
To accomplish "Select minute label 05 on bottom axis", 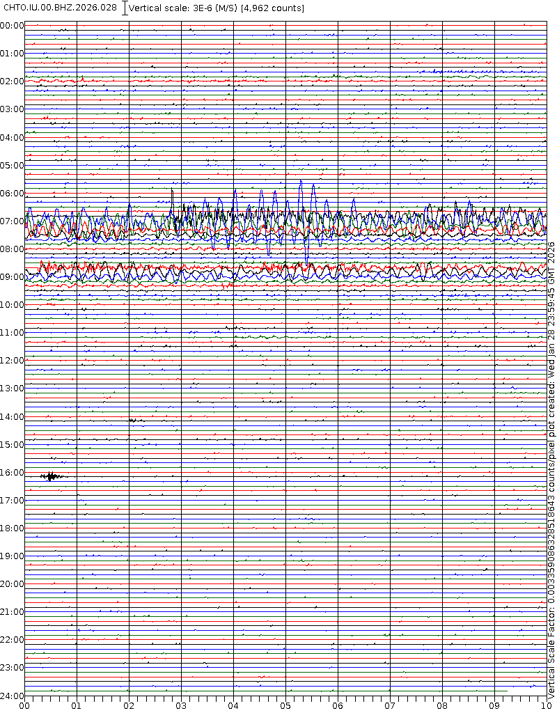I will [285, 705].
